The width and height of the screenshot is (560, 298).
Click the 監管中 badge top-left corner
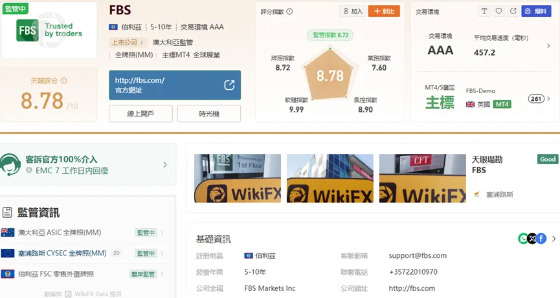point(16,8)
